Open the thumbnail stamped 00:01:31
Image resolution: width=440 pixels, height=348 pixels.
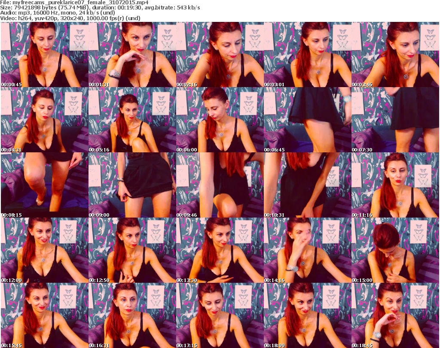132,54
